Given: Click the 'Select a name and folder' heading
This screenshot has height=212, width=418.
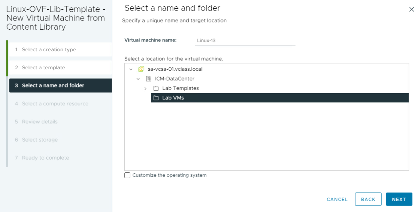Looking at the screenshot, I should tap(172, 8).
